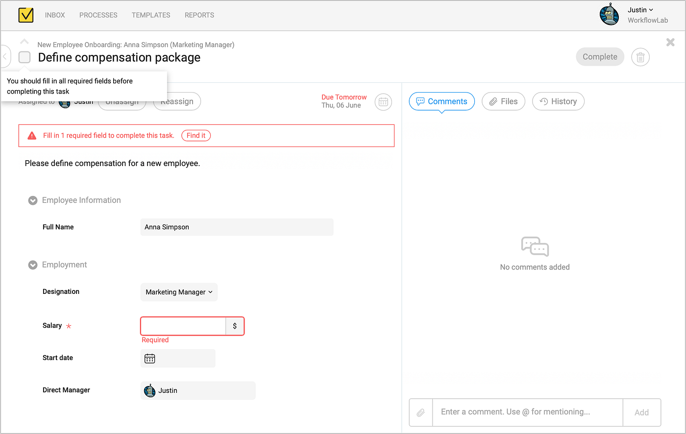Click Justin's avatar in the top bar
This screenshot has width=686, height=434.
(x=609, y=14)
